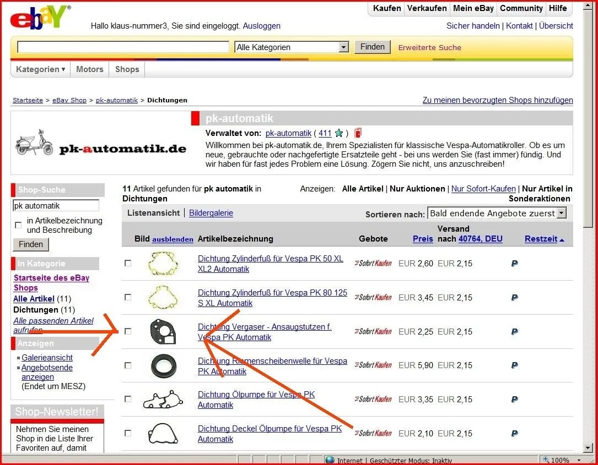Click the green feedback star icon

pos(339,133)
